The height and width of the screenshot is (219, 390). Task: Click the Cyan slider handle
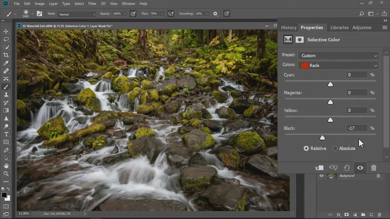point(330,84)
